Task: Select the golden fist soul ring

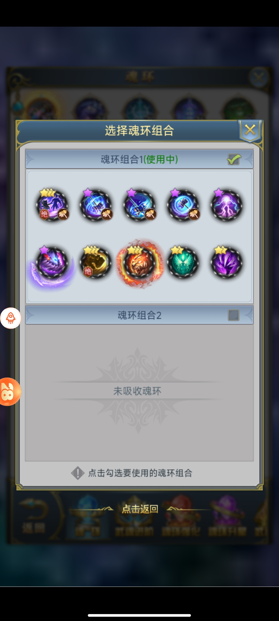Action: 96,263
